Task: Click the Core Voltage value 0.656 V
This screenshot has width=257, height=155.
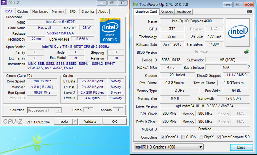Action: tap(83, 39)
